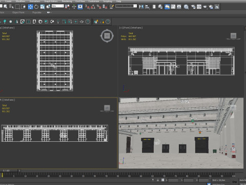Activate the Select and Scale tool
The height and width of the screenshot is (185, 246).
click(x=43, y=7)
